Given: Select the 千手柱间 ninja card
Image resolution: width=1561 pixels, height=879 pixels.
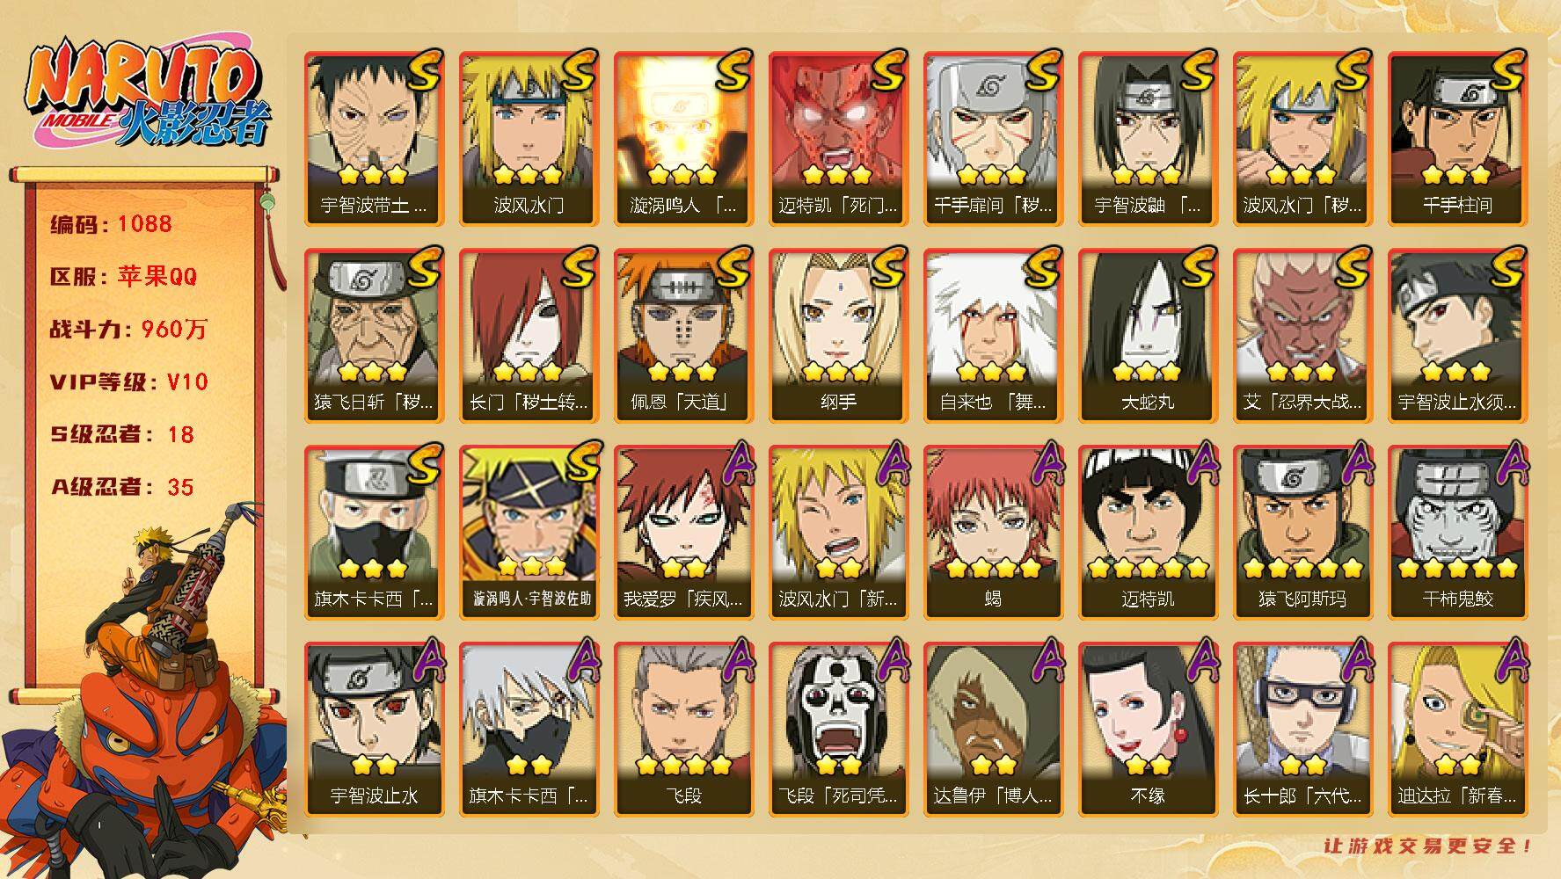Looking at the screenshot, I should [1457, 139].
